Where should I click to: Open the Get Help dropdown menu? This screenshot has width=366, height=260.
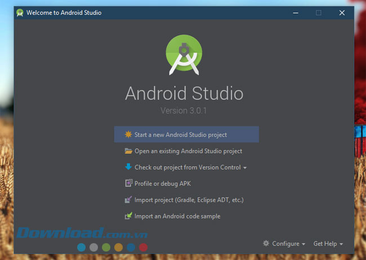[328, 244]
